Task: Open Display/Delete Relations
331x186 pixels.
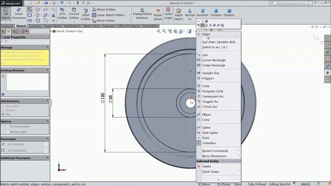Action: [142, 14]
